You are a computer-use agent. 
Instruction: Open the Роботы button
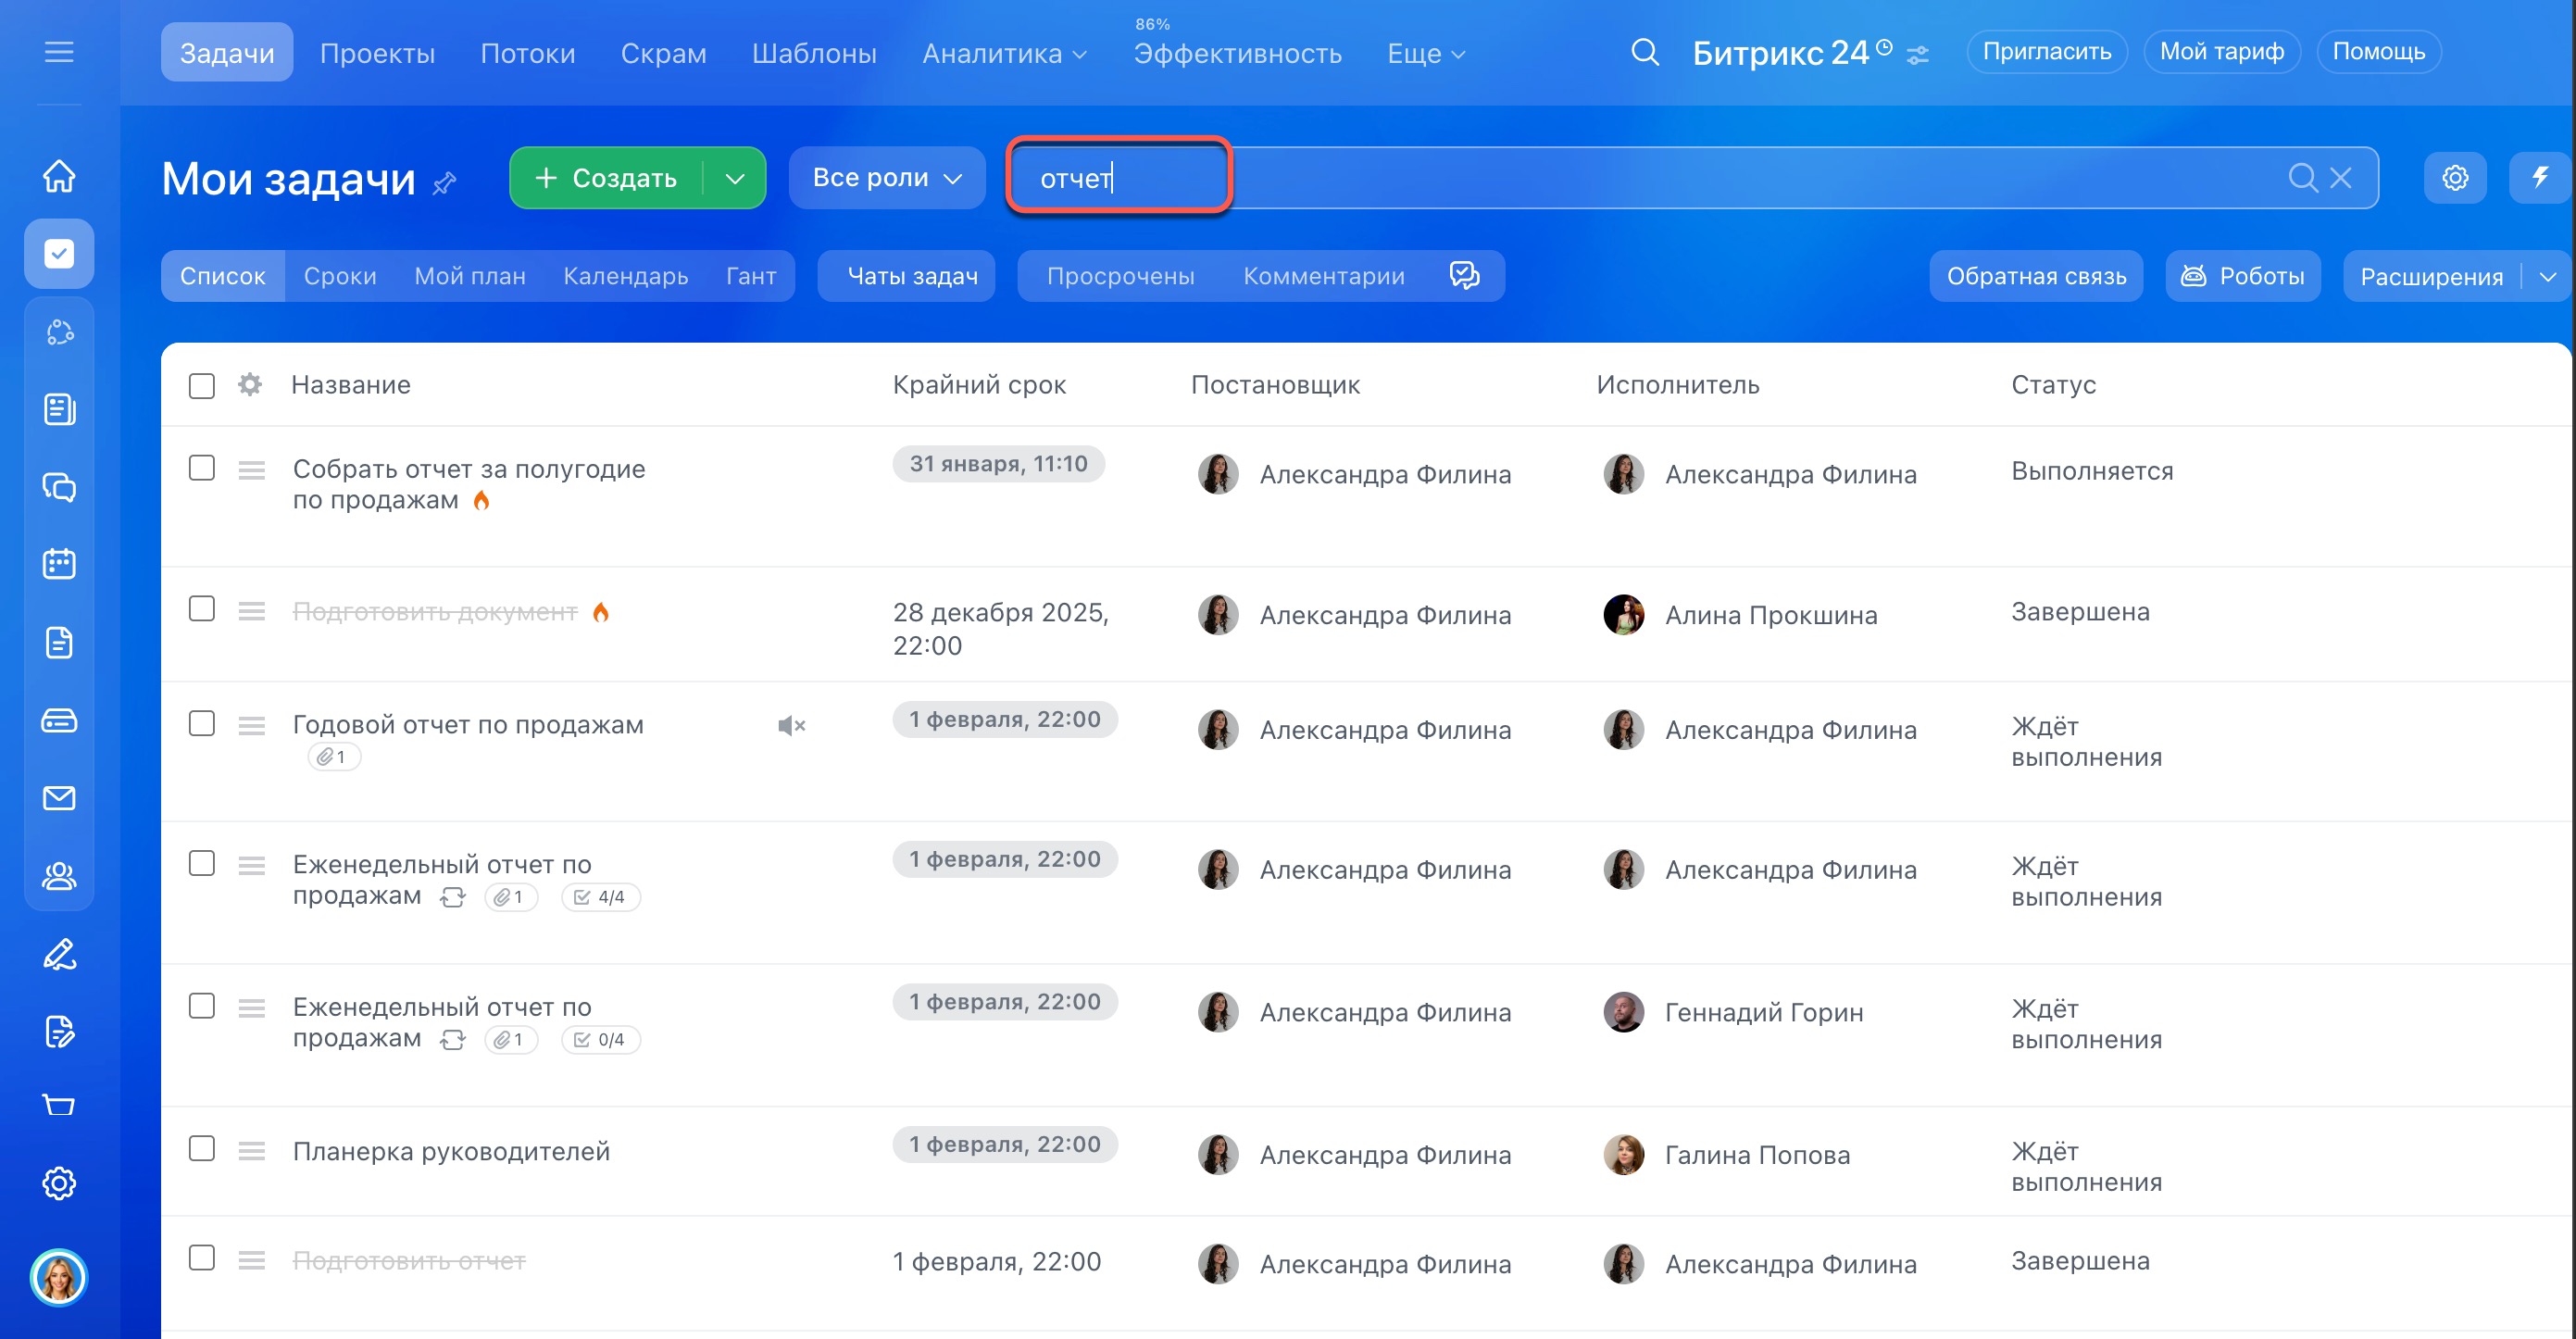point(2242,276)
